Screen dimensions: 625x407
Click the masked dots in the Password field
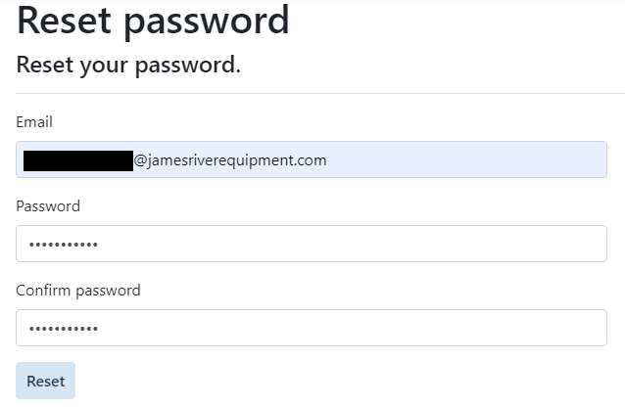coord(64,245)
